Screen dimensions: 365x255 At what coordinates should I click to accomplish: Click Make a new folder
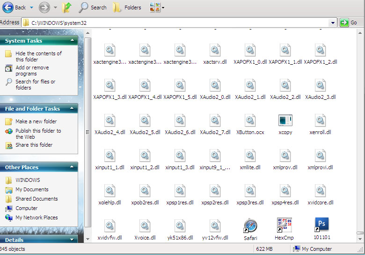[x=36, y=121]
